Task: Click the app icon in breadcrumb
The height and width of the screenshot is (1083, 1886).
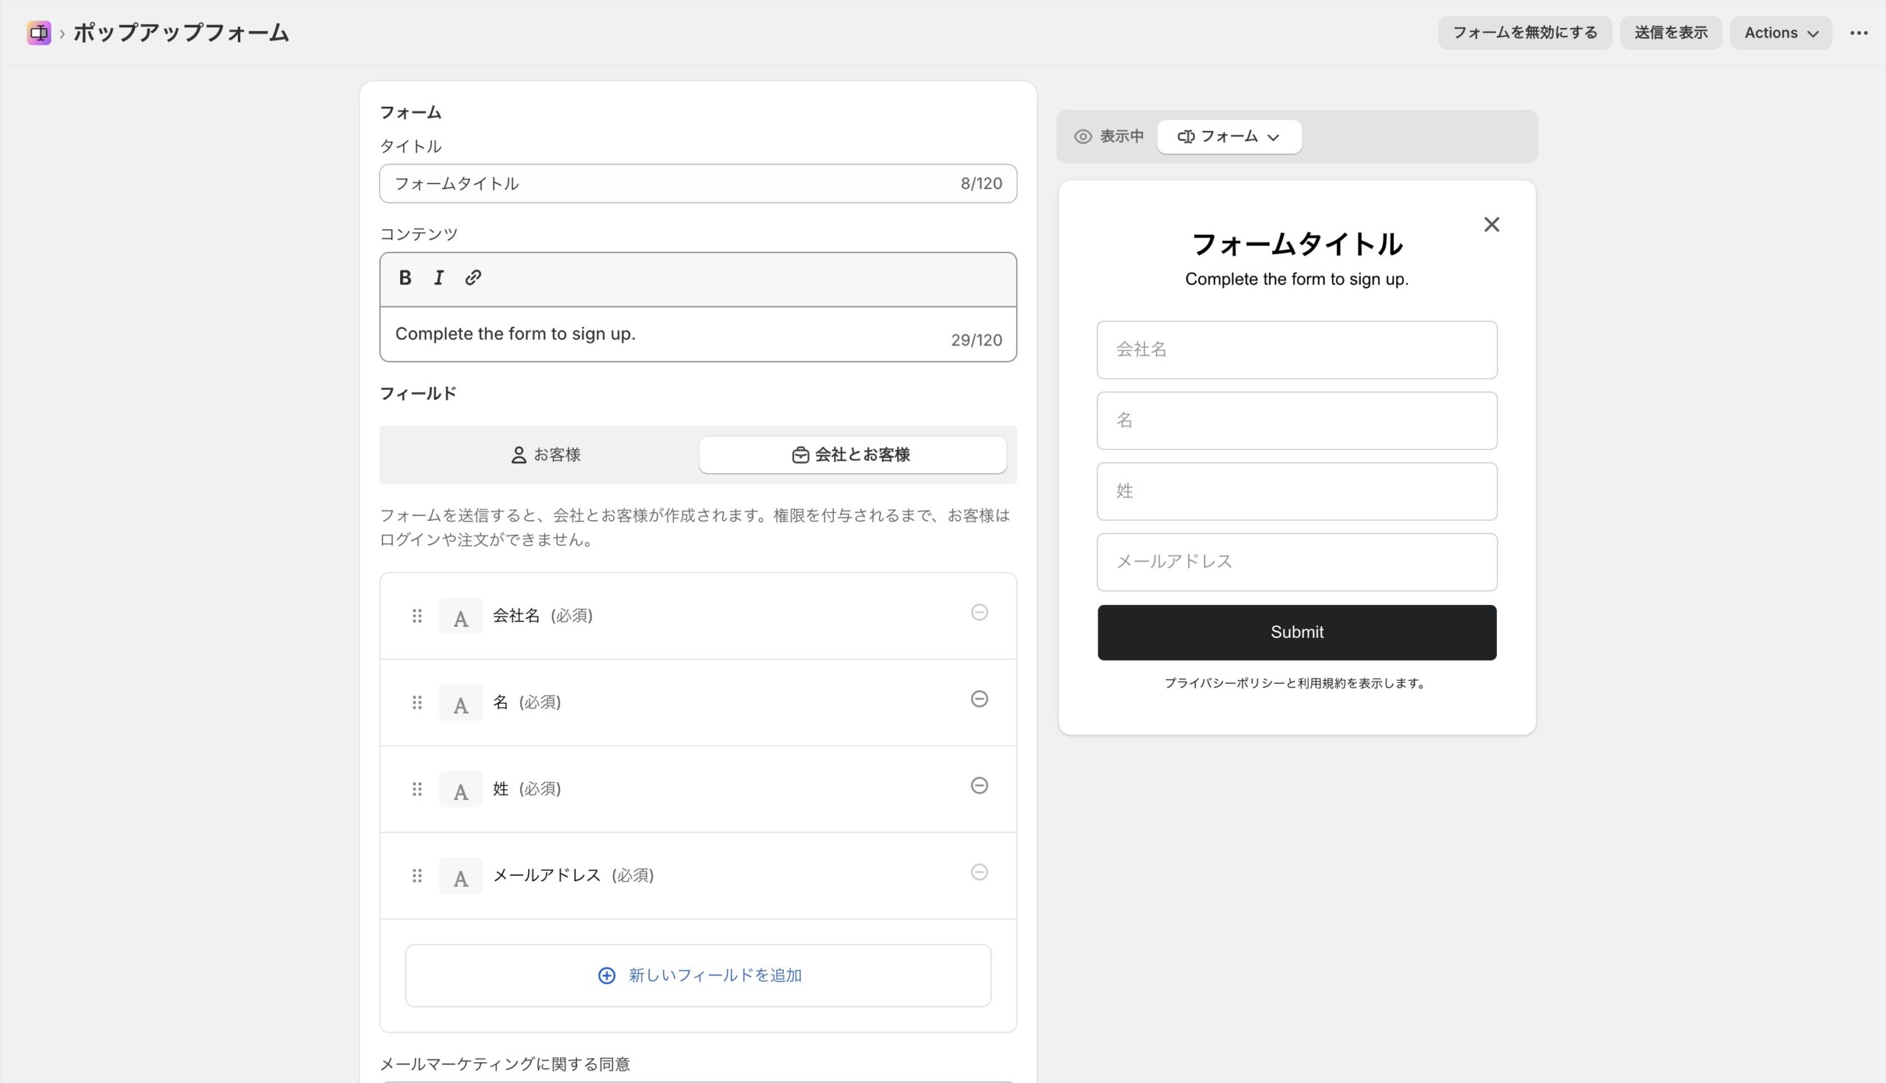Action: tap(38, 32)
